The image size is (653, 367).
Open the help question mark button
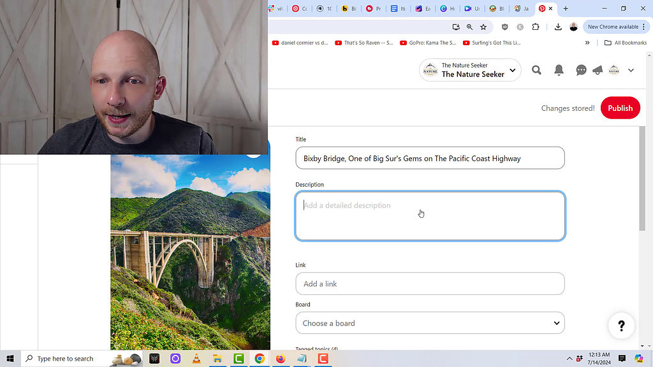tap(621, 326)
